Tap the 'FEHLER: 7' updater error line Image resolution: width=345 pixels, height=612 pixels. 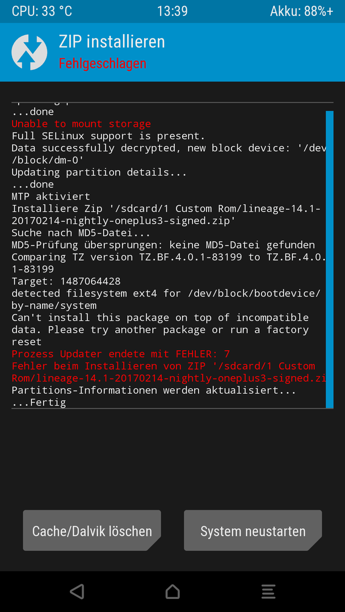pos(121,354)
